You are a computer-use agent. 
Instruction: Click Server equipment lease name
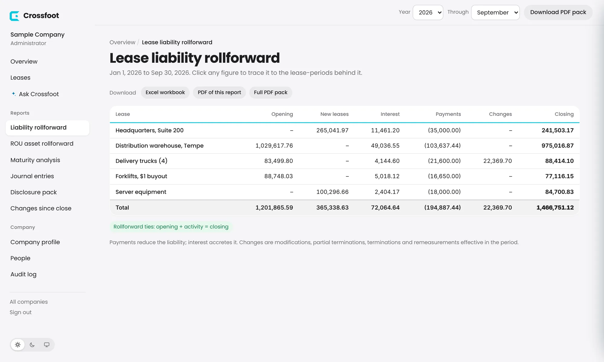141,192
